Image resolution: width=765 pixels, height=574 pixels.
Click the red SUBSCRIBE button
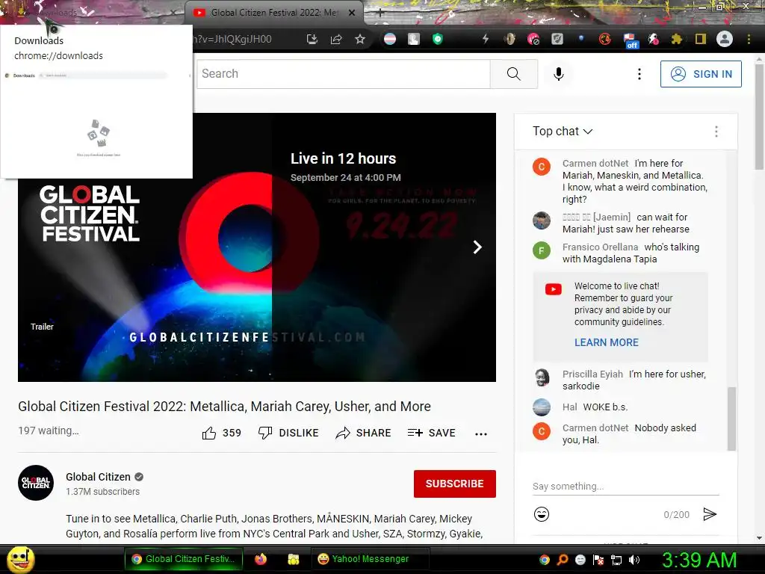(455, 484)
